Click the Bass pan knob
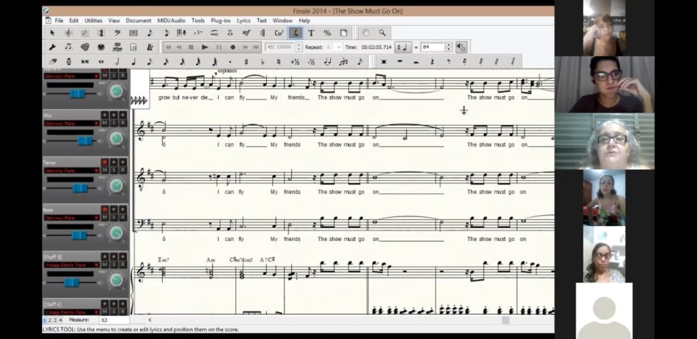 coord(116,232)
